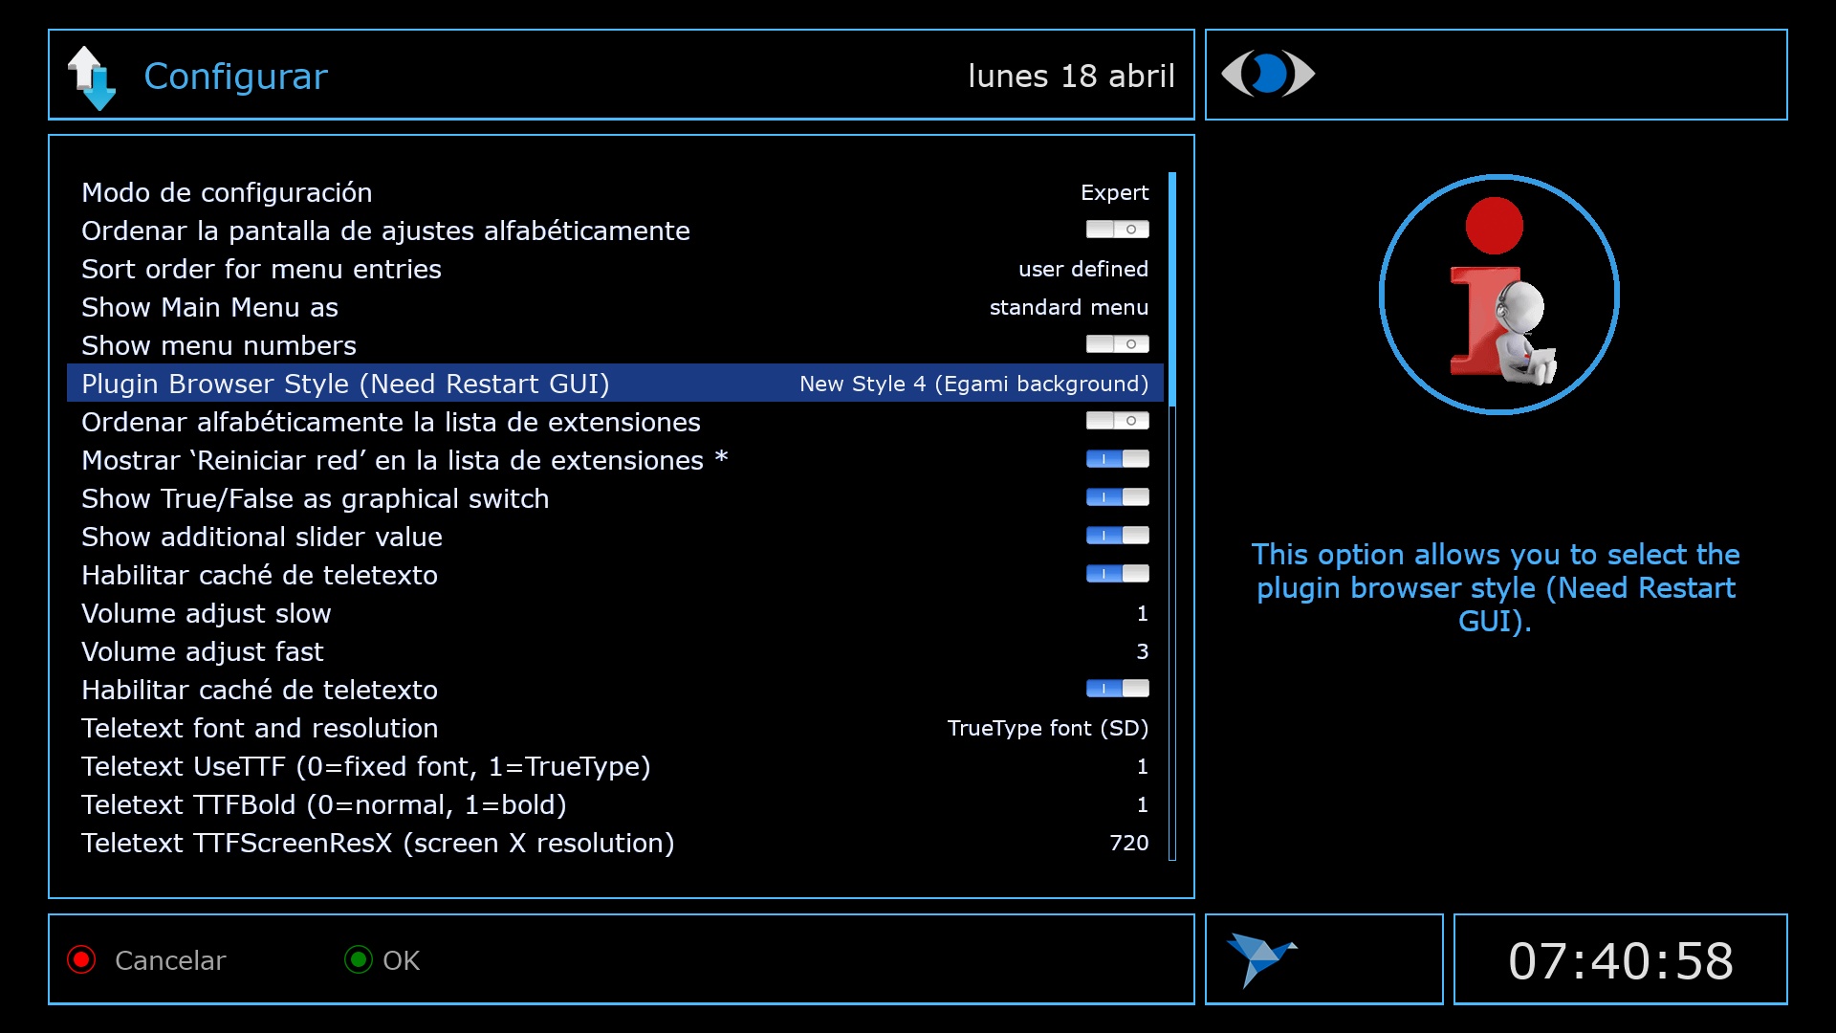This screenshot has height=1033, width=1836.
Task: Change Show Main Menu as 'standard menu'
Action: point(1068,307)
